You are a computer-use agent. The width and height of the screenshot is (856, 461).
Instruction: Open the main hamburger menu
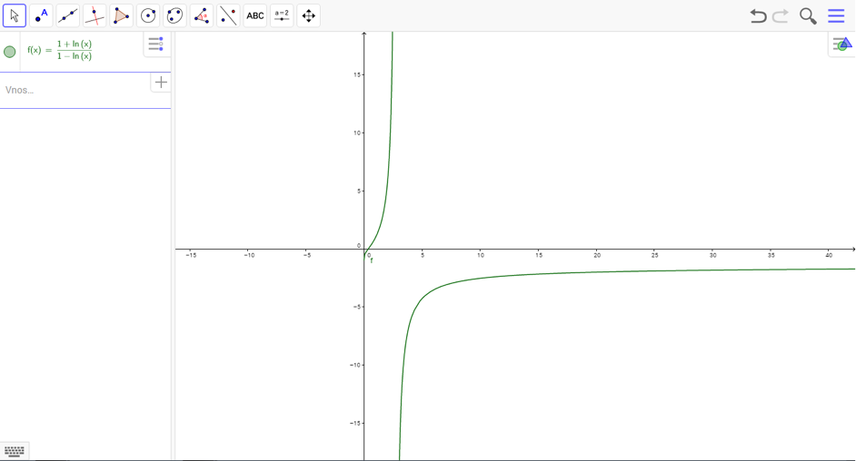pyautogui.click(x=836, y=15)
